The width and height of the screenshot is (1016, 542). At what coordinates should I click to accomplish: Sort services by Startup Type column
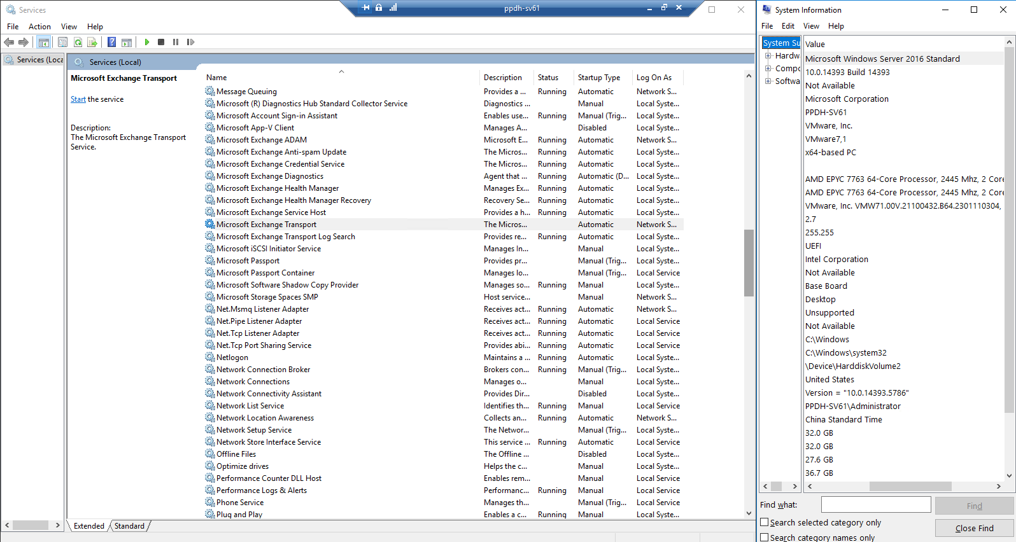click(x=602, y=78)
